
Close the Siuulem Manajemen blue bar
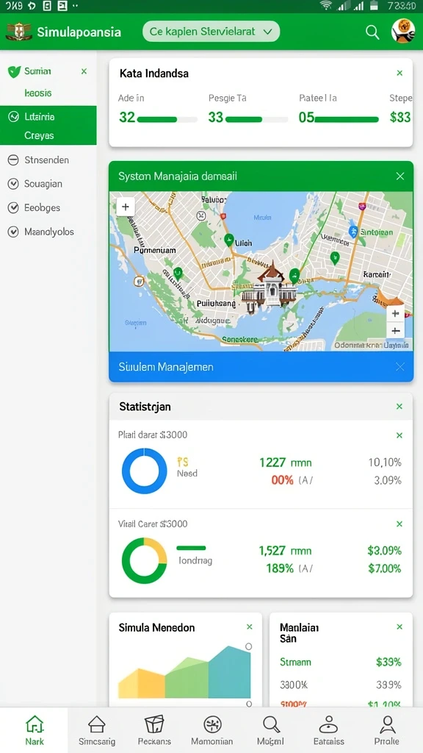coord(400,367)
